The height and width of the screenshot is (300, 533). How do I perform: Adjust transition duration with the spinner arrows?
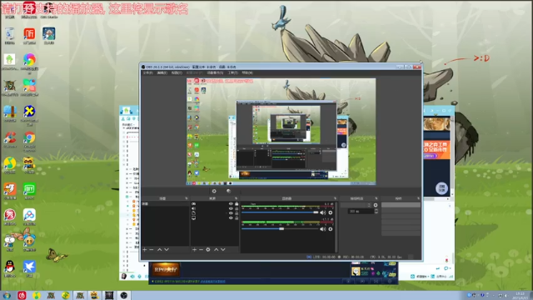376,211
